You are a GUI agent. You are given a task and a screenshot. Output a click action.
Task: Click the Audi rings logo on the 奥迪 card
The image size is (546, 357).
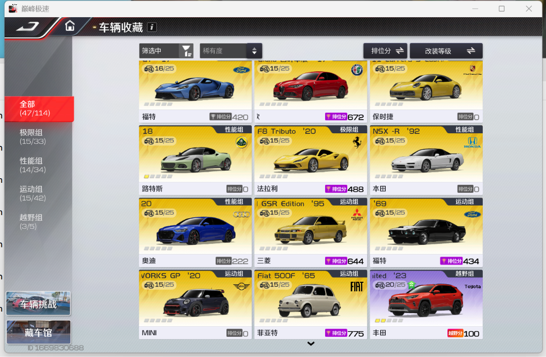(x=241, y=214)
